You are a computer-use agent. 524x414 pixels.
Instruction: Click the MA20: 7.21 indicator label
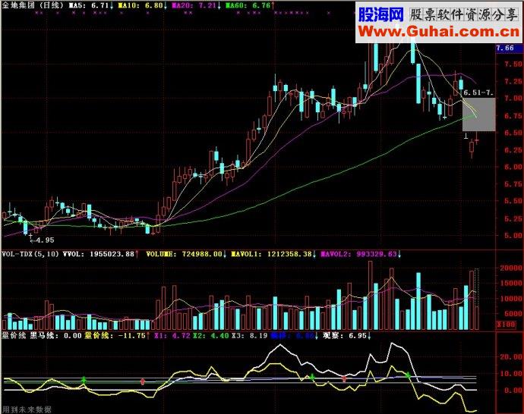(x=196, y=5)
